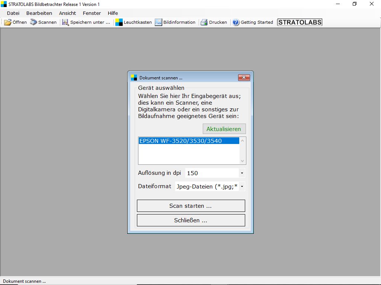Open the Hilfe menu
Screen dimensions: 381x285
(113, 13)
